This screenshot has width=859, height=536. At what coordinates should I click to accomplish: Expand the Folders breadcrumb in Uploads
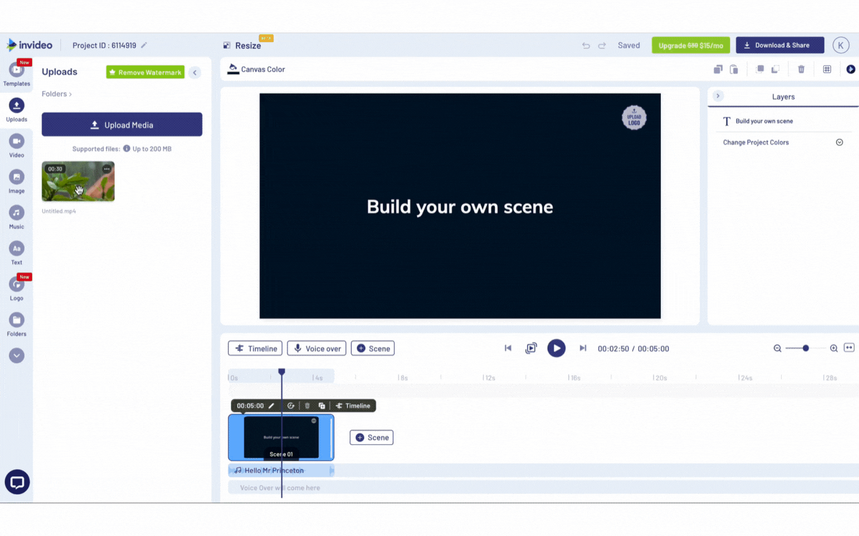point(56,94)
